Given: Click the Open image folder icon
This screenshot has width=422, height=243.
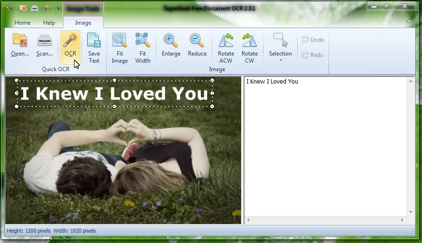Looking at the screenshot, I should [x=20, y=46].
